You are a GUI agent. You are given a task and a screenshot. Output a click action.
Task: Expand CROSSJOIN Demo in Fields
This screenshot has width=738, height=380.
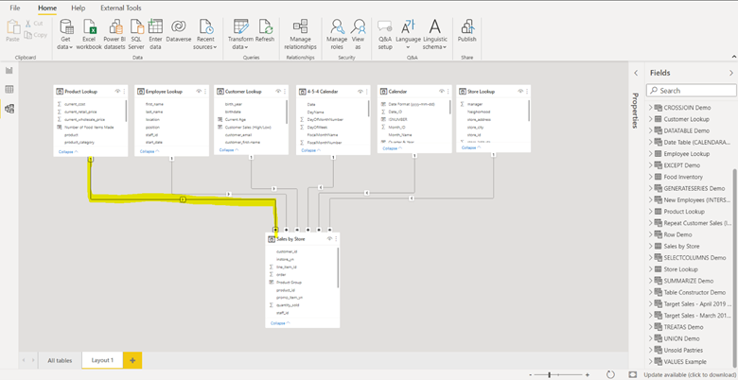tap(651, 108)
